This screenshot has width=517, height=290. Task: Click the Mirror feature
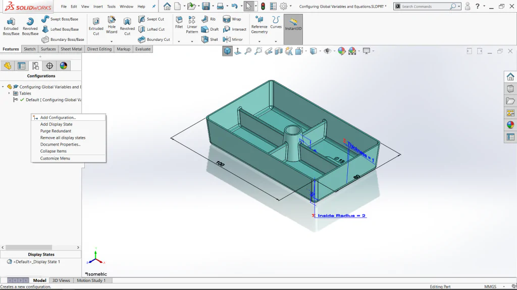coord(233,39)
